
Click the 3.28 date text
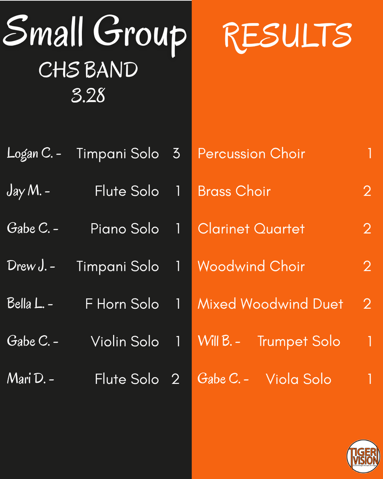point(88,96)
